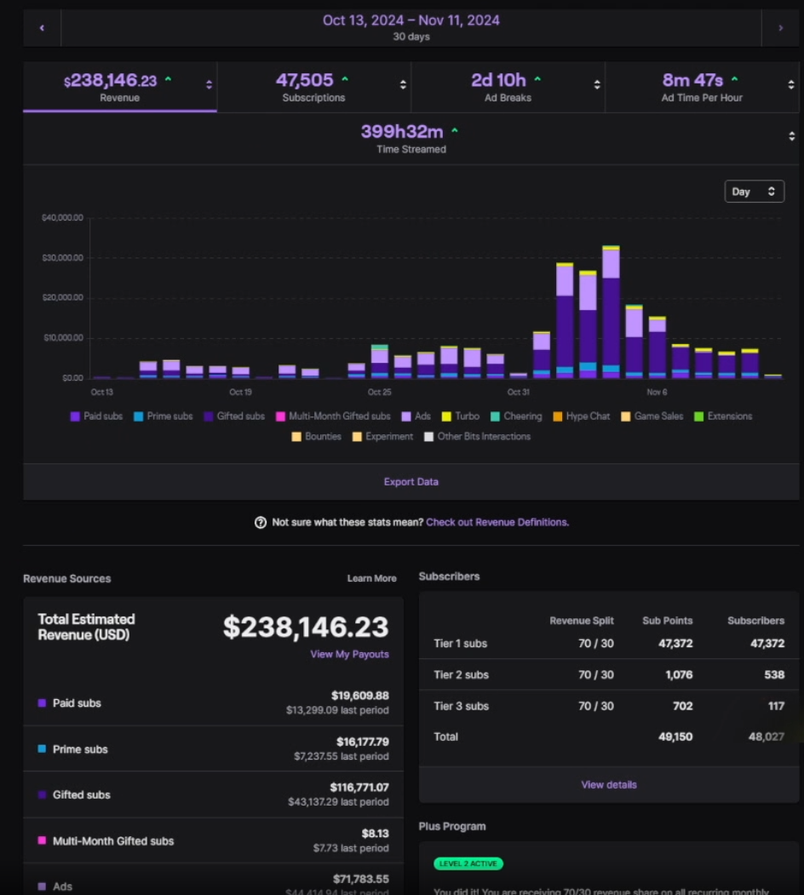The height and width of the screenshot is (895, 804).
Task: Click the Oct 25 x-axis label
Action: point(380,392)
